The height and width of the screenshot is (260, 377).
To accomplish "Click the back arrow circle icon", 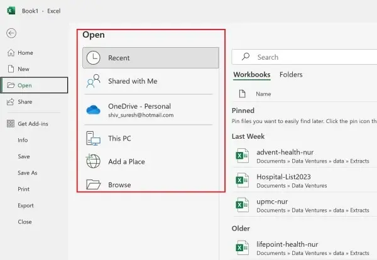I will pyautogui.click(x=11, y=33).
